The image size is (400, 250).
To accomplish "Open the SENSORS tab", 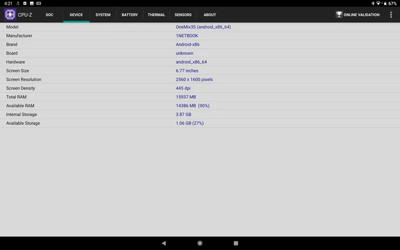I will (183, 15).
